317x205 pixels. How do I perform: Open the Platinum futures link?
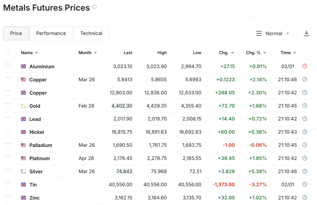coord(40,158)
